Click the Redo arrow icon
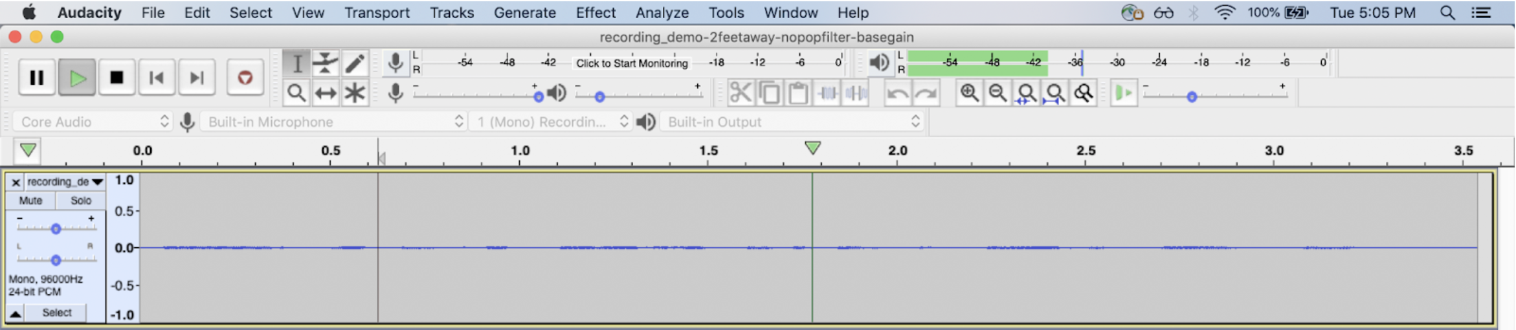The height and width of the screenshot is (330, 1516). coord(926,93)
